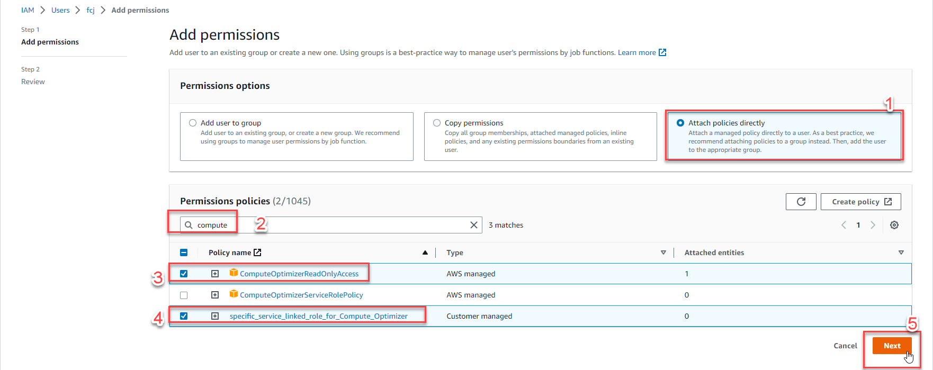Open the table preferences gear icon
Image resolution: width=933 pixels, height=370 pixels.
point(894,225)
